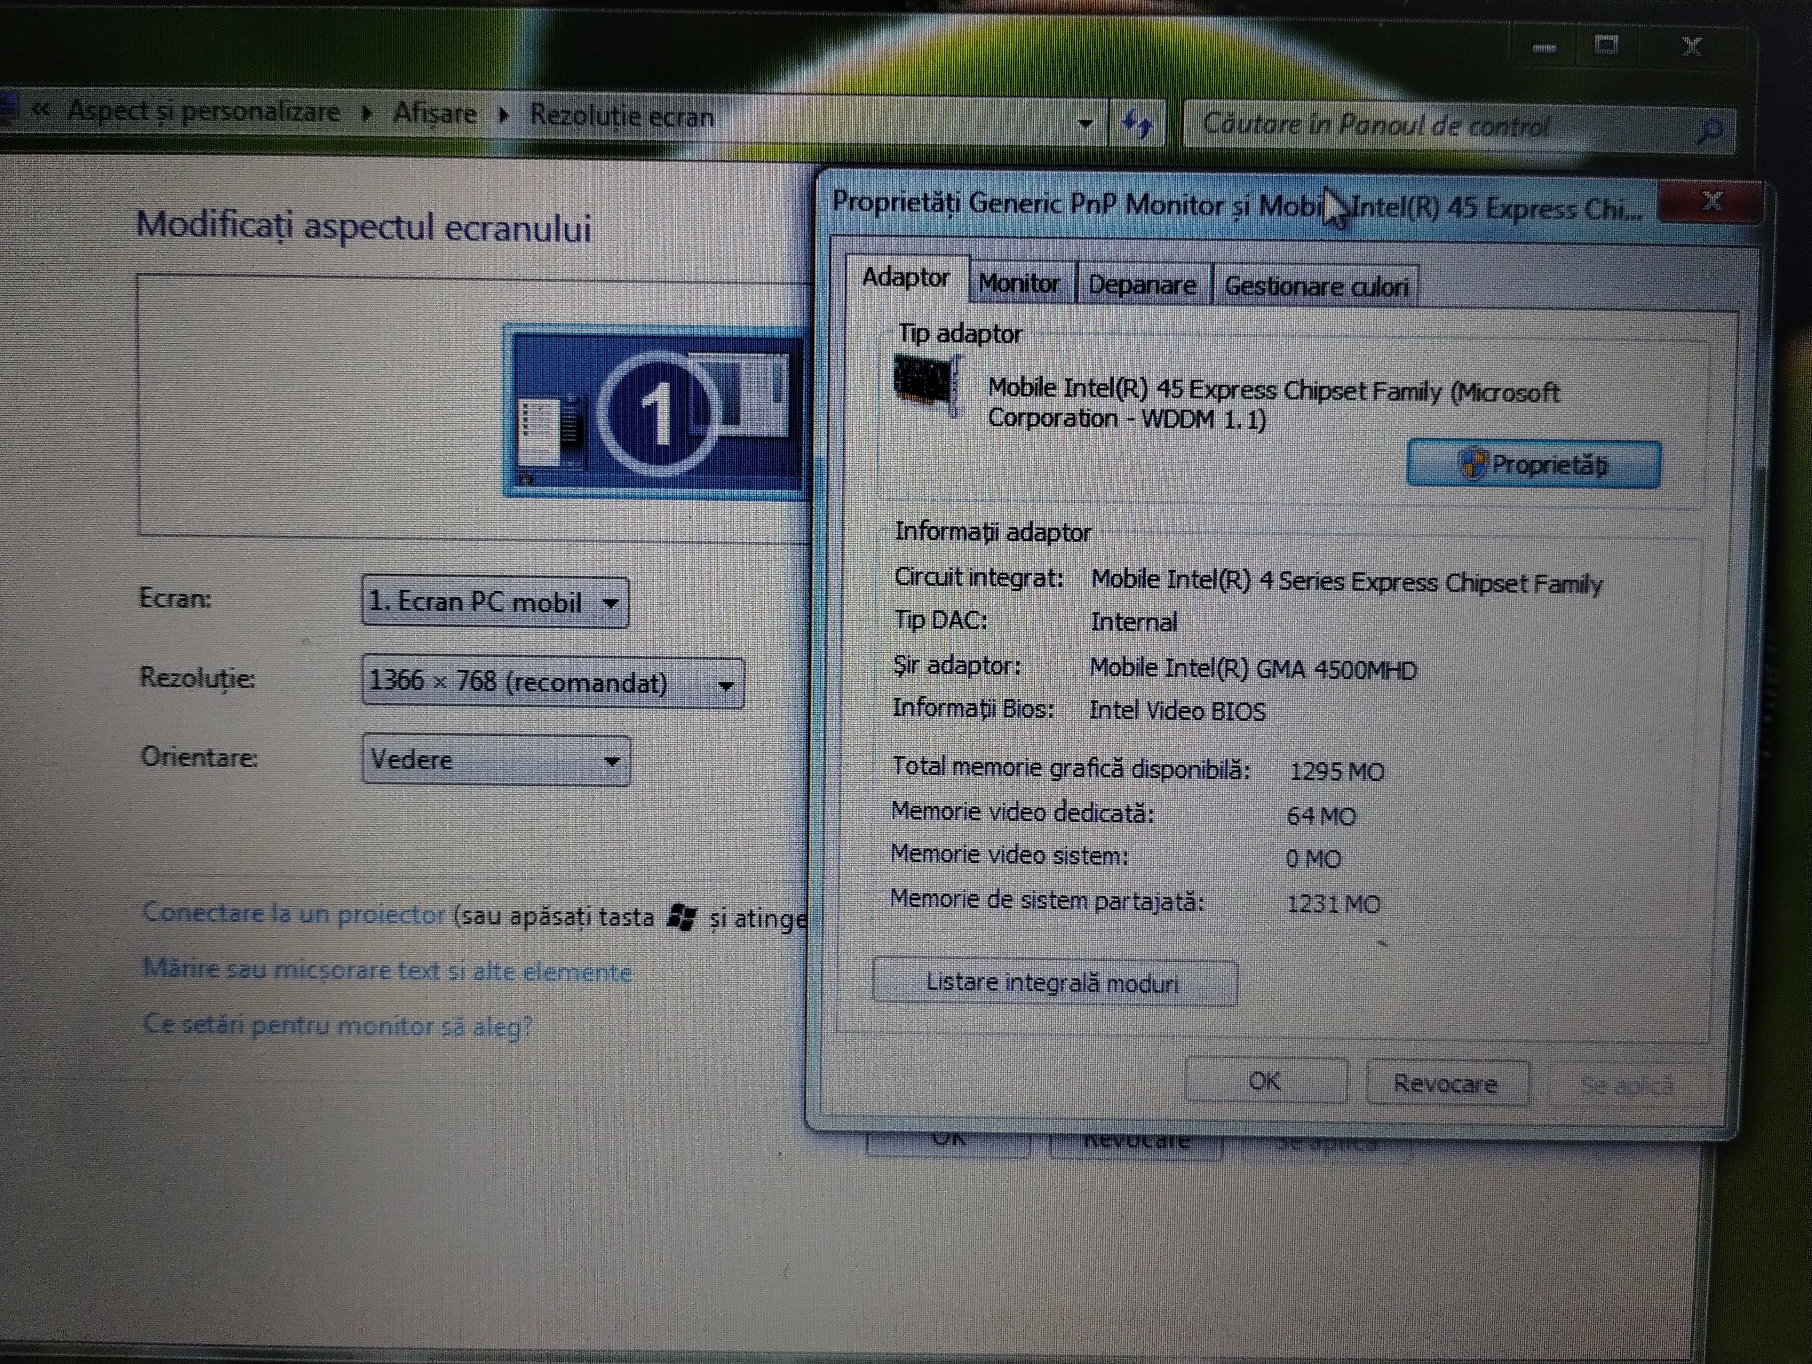This screenshot has width=1812, height=1364.
Task: Click the 1295 MO total memory value
Action: [1336, 771]
